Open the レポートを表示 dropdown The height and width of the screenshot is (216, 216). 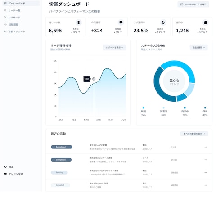point(115,47)
